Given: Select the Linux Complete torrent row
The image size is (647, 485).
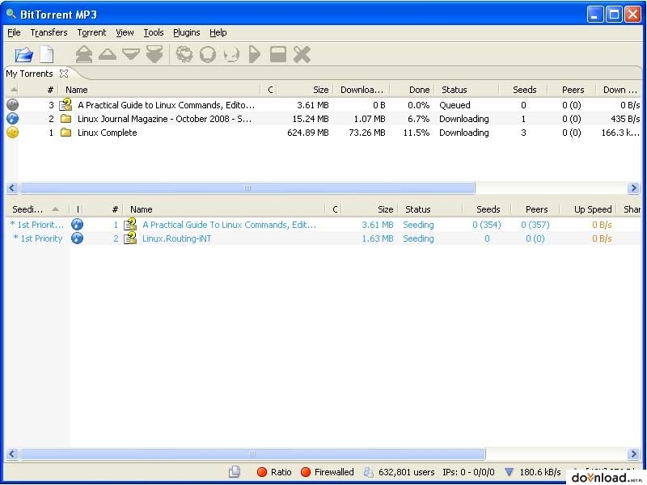Looking at the screenshot, I should click(x=323, y=133).
